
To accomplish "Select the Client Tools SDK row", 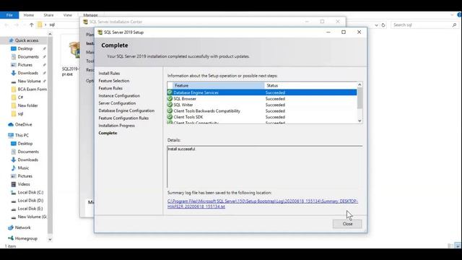I will click(261, 117).
